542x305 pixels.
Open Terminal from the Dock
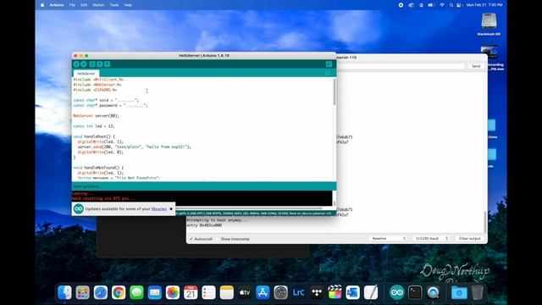[x=414, y=293]
